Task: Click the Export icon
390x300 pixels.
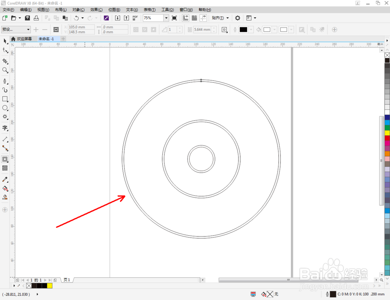Action: (126, 18)
